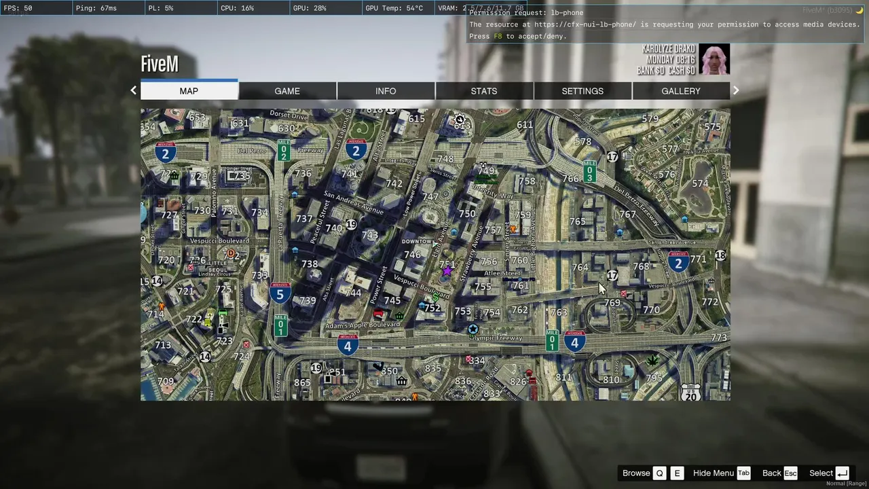Click the Interstate 2 shield near 741

pos(356,149)
